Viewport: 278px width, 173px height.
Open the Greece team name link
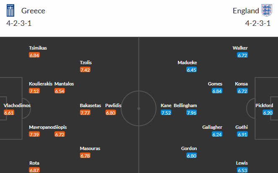pyautogui.click(x=33, y=11)
